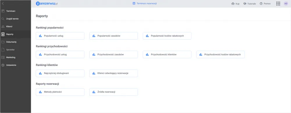Viewport: 291px width, 113px height.
Task: Click bar chart icon of Przychodowość zasobów
Action: coord(94,55)
